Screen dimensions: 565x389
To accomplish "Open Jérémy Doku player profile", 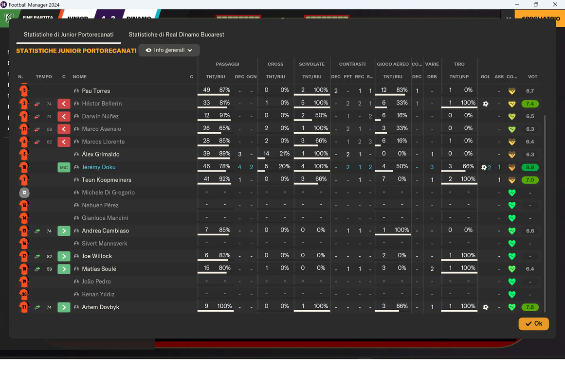I will 98,167.
